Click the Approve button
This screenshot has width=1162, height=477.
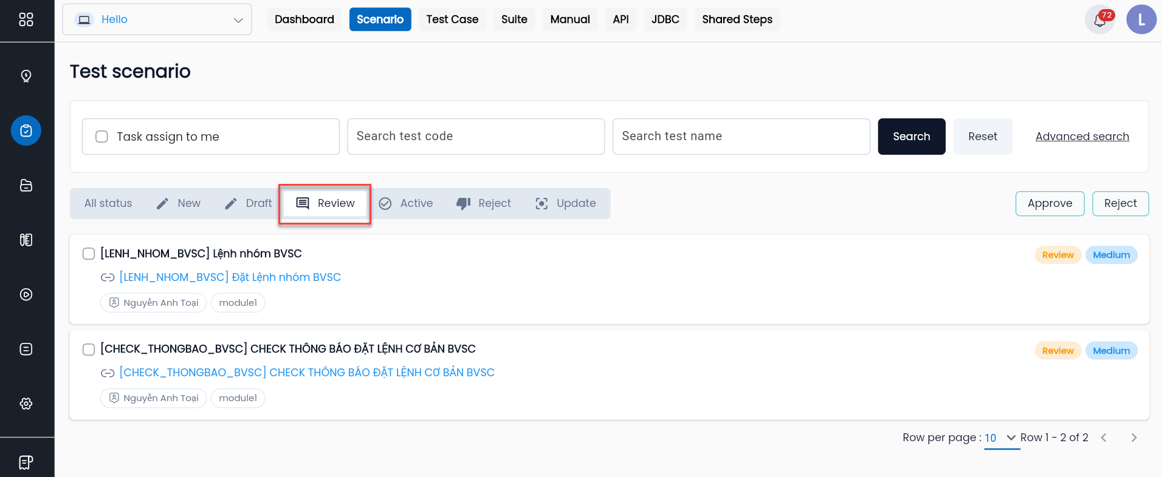coord(1050,203)
